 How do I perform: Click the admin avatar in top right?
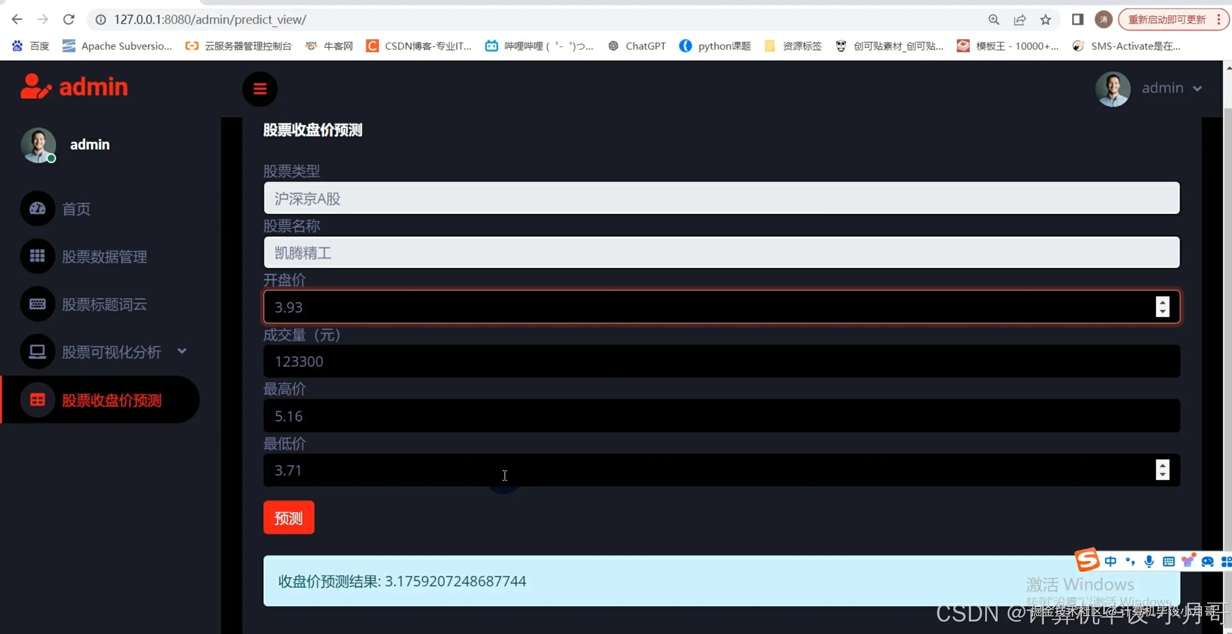click(x=1113, y=89)
